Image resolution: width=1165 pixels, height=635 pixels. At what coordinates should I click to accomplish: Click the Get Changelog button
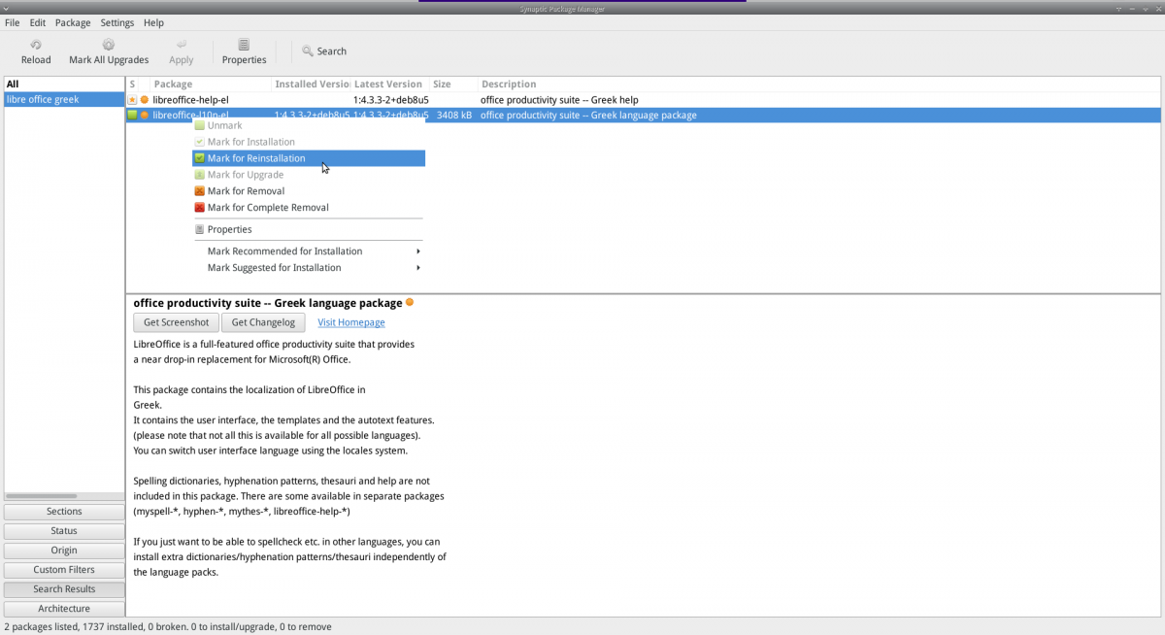tap(263, 322)
